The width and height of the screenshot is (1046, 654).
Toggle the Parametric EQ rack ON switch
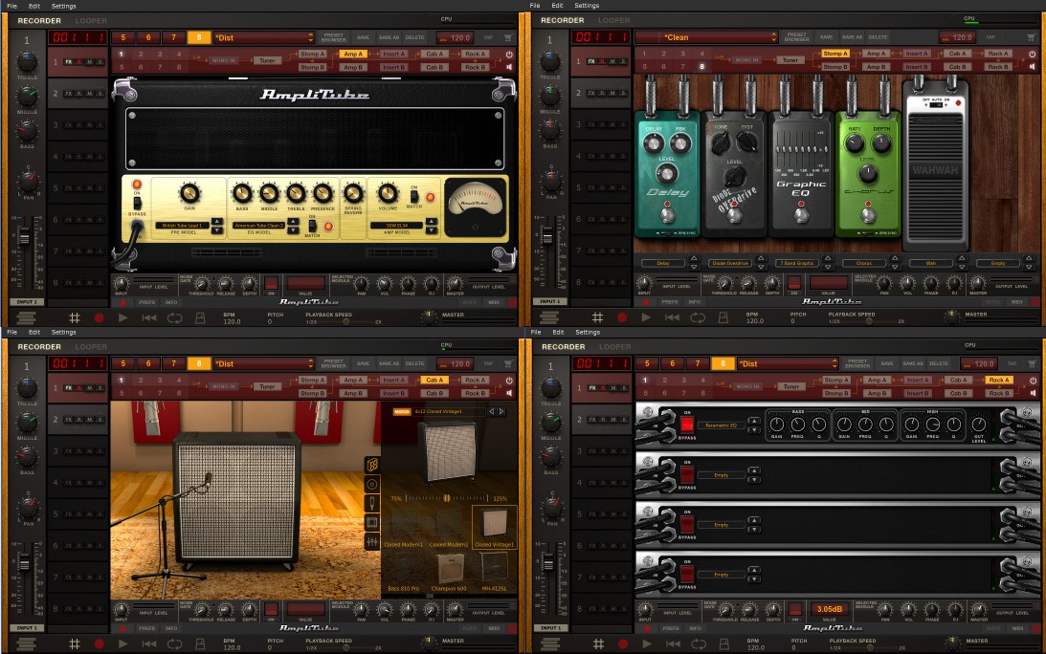(x=686, y=424)
